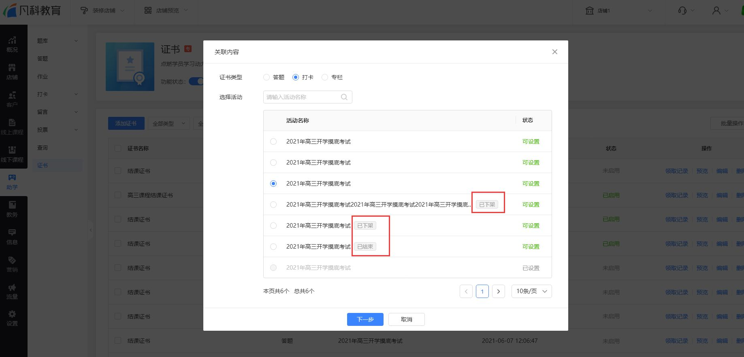This screenshot has width=744, height=357.
Task: Open 10条/页 page size dropdown
Action: (x=531, y=291)
